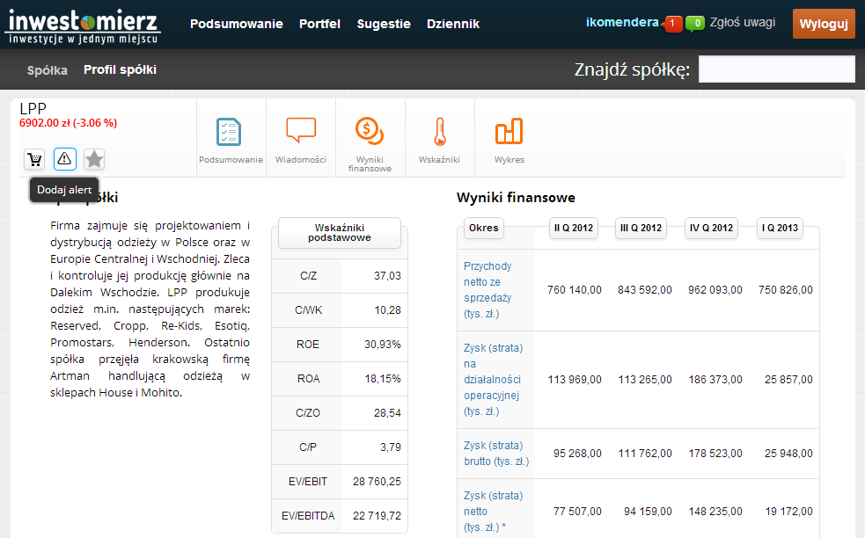Click Zysk (strata) na działalności operacyjnej link
The height and width of the screenshot is (538, 865).
[493, 380]
